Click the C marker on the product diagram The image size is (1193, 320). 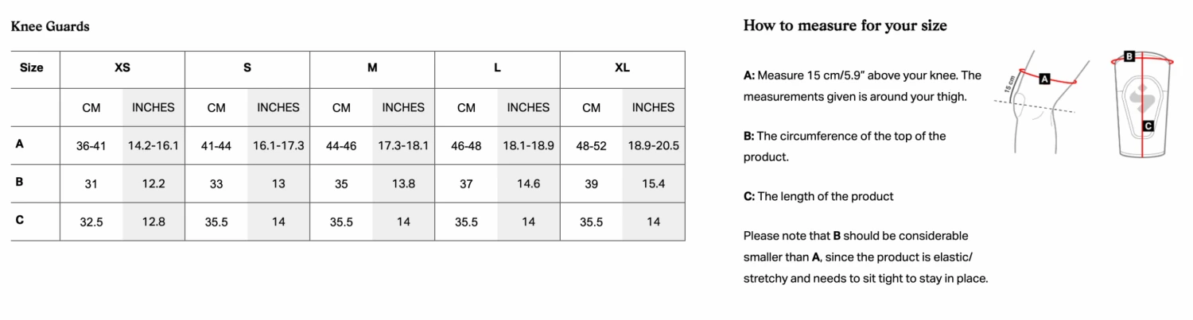click(x=1148, y=125)
